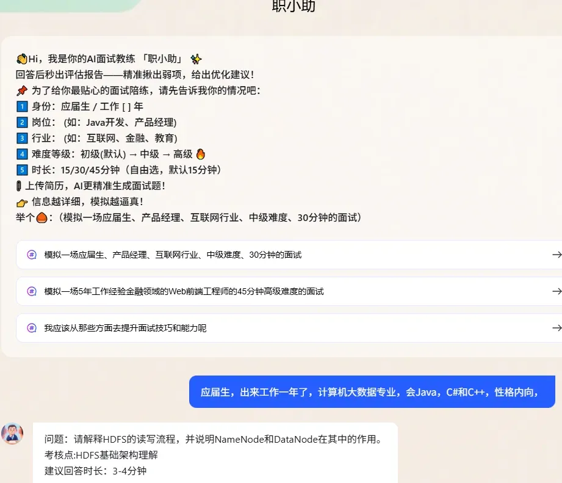Viewport: 562px width, 483px height.
Task: Click the red pushpin emoji
Action: [22, 90]
